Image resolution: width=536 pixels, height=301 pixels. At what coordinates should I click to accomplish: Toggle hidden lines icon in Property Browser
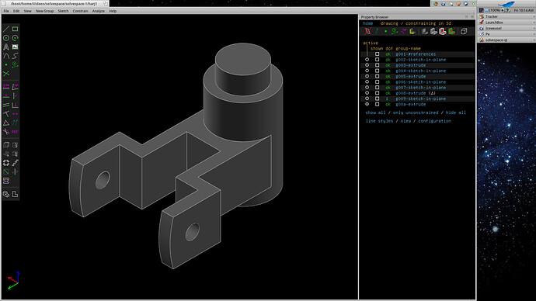tap(464, 31)
